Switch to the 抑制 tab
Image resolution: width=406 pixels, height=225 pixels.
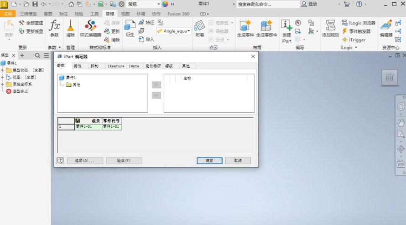[x=94, y=66]
